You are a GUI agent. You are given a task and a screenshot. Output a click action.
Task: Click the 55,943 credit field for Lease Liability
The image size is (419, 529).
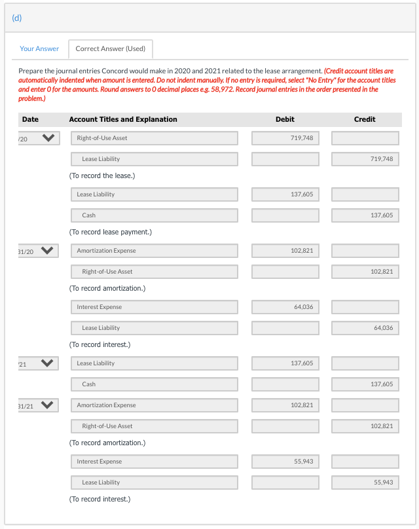364,482
